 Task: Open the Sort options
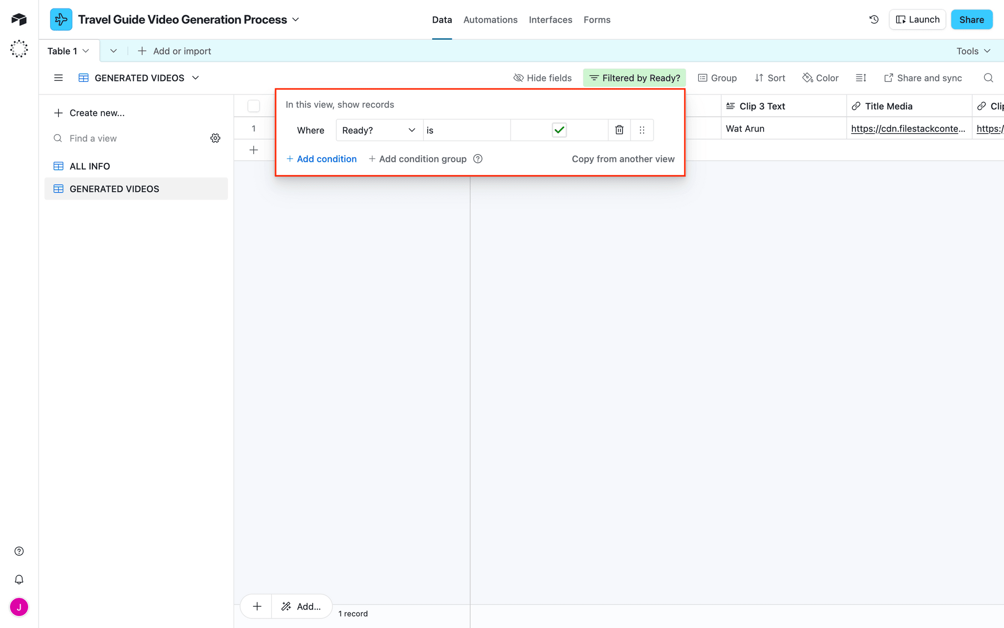pyautogui.click(x=770, y=78)
